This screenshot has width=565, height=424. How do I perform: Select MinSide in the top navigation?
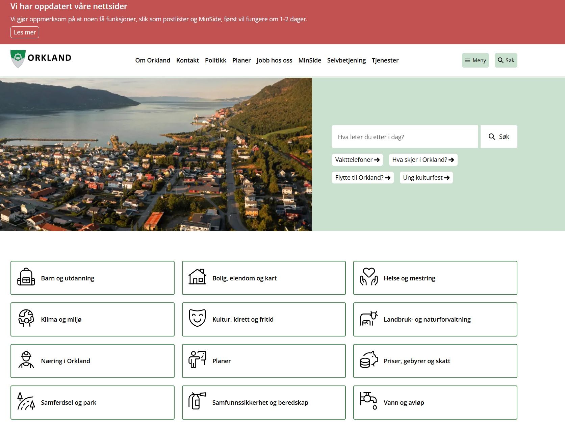[309, 60]
